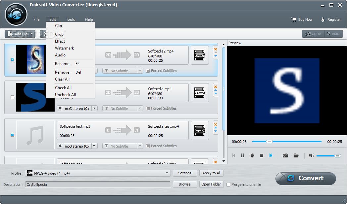Move Softpedia.mp4 down with blue arrow
The image size is (347, 204).
pos(216,94)
